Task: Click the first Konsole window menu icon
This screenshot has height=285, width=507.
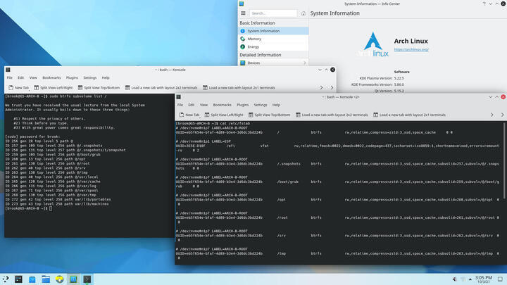Action: [x=8, y=70]
